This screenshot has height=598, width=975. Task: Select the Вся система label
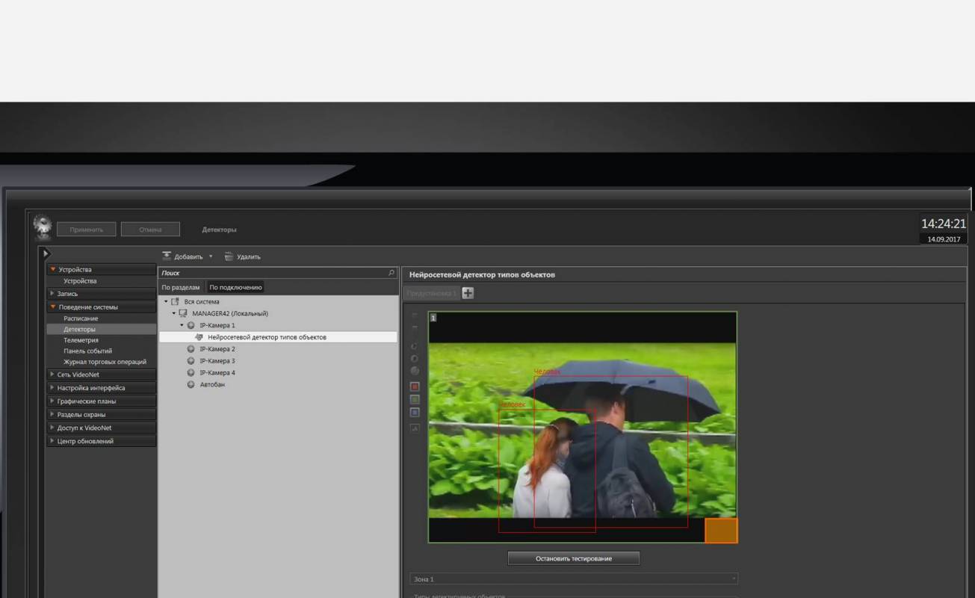coord(202,301)
